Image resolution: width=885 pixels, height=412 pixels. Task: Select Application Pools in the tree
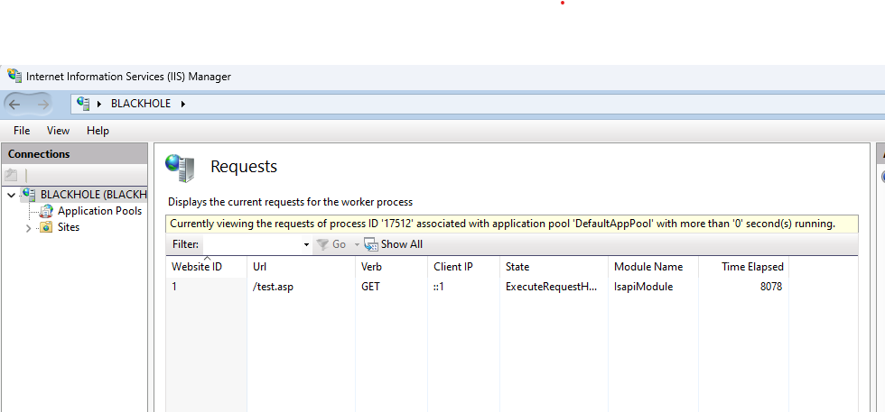[x=99, y=211]
